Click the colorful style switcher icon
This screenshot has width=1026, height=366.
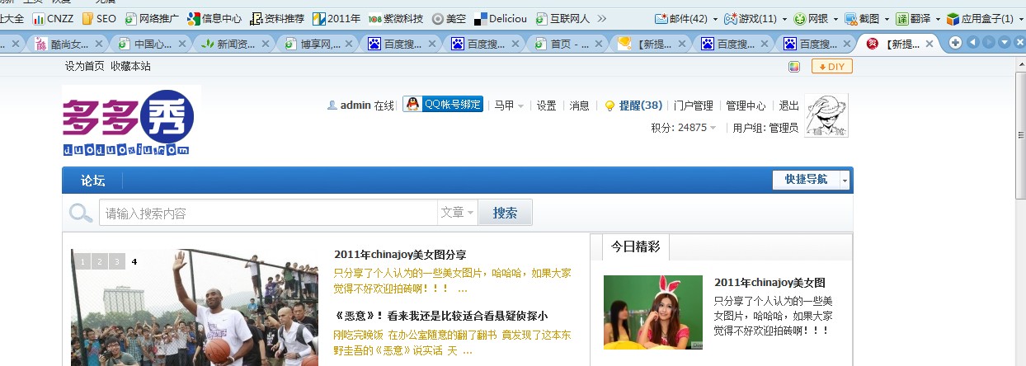pyautogui.click(x=794, y=67)
